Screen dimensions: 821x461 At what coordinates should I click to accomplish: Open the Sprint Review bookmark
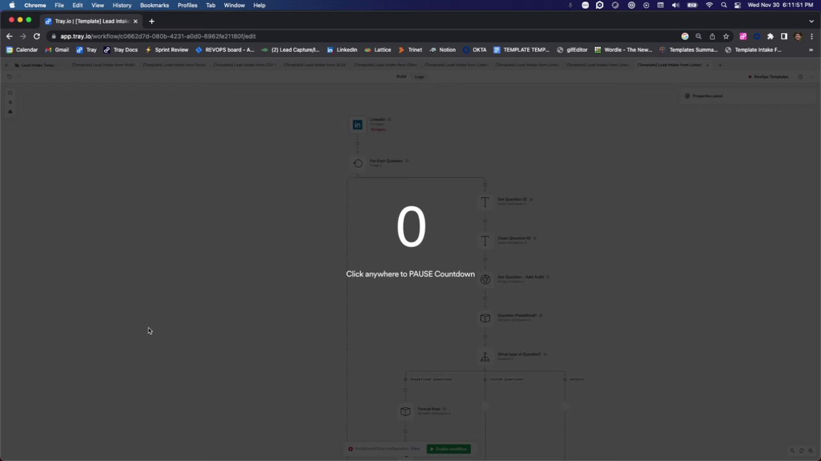[167, 49]
